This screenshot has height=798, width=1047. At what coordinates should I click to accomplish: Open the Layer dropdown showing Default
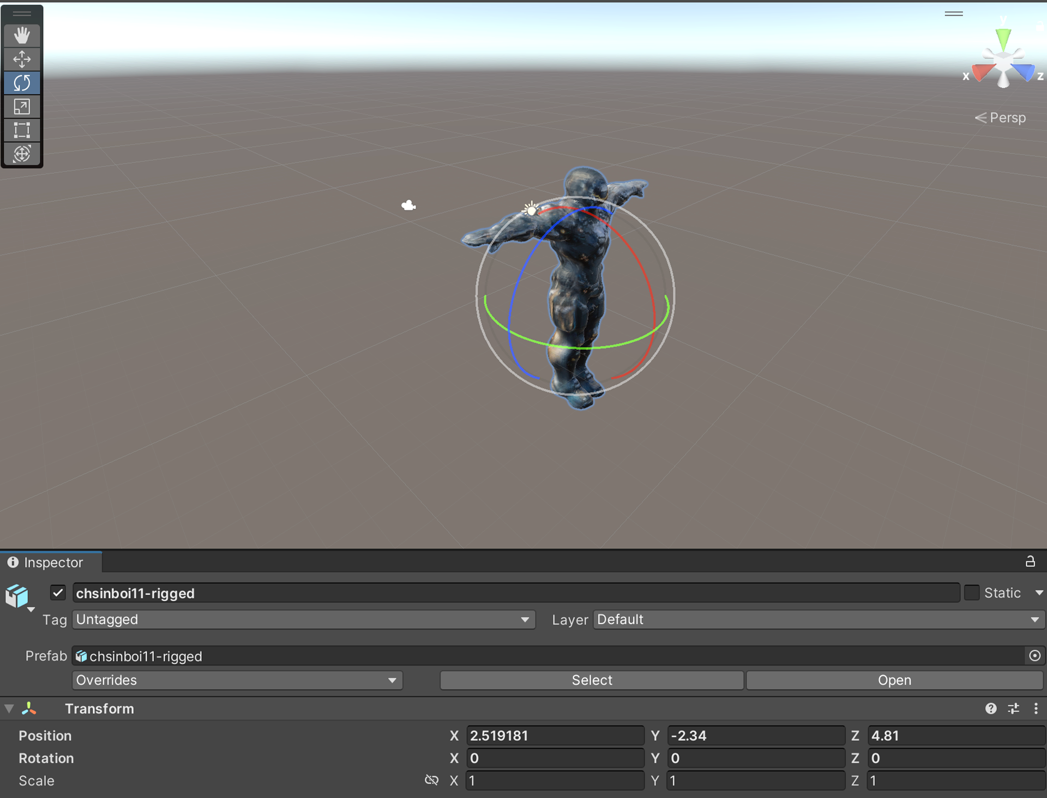coord(818,619)
